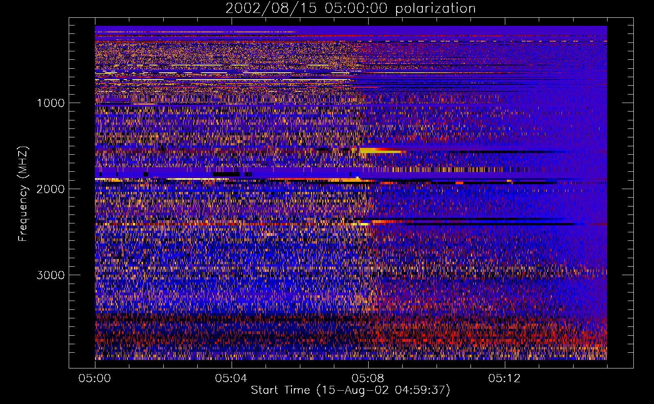654x404 pixels.
Task: Click the 05:08 time tick label
Action: point(368,379)
